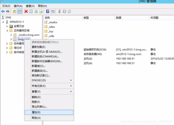Screen dimensions: 174x125
Task: Sort by the 数据 column header
Action: click(x=132, y=18)
